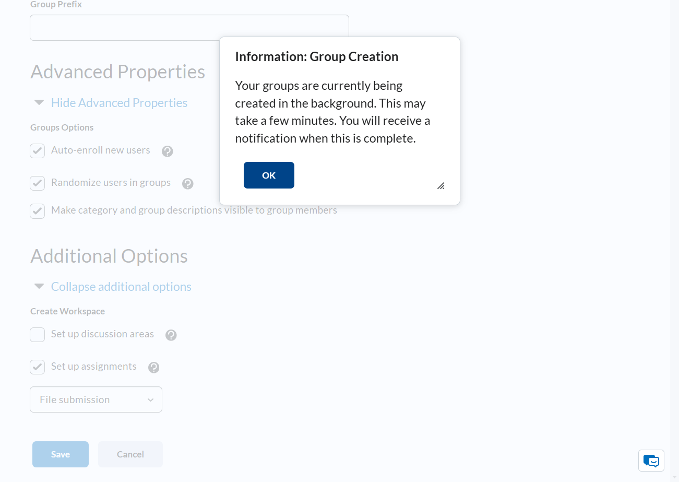Viewport: 679px width, 482px height.
Task: Open help icon beside Set up assignments
Action: pos(153,368)
